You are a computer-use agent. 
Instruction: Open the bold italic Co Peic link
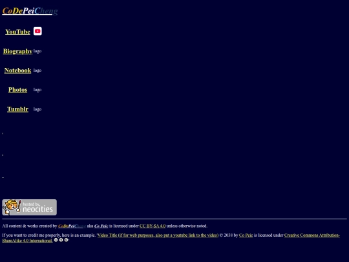click(101, 226)
